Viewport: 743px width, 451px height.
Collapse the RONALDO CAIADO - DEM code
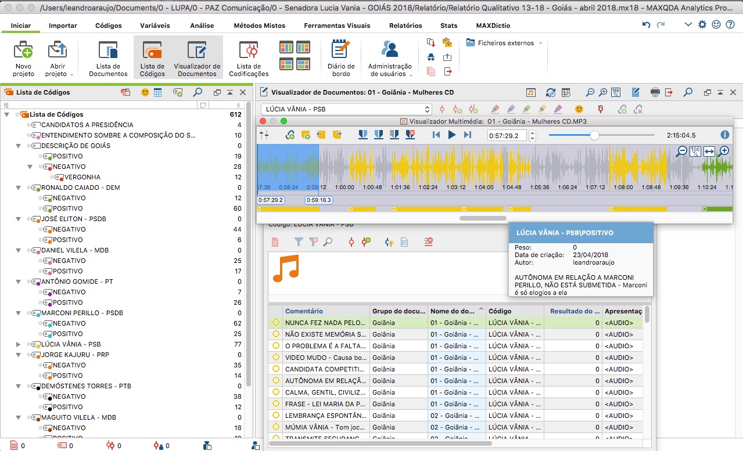pyautogui.click(x=19, y=187)
